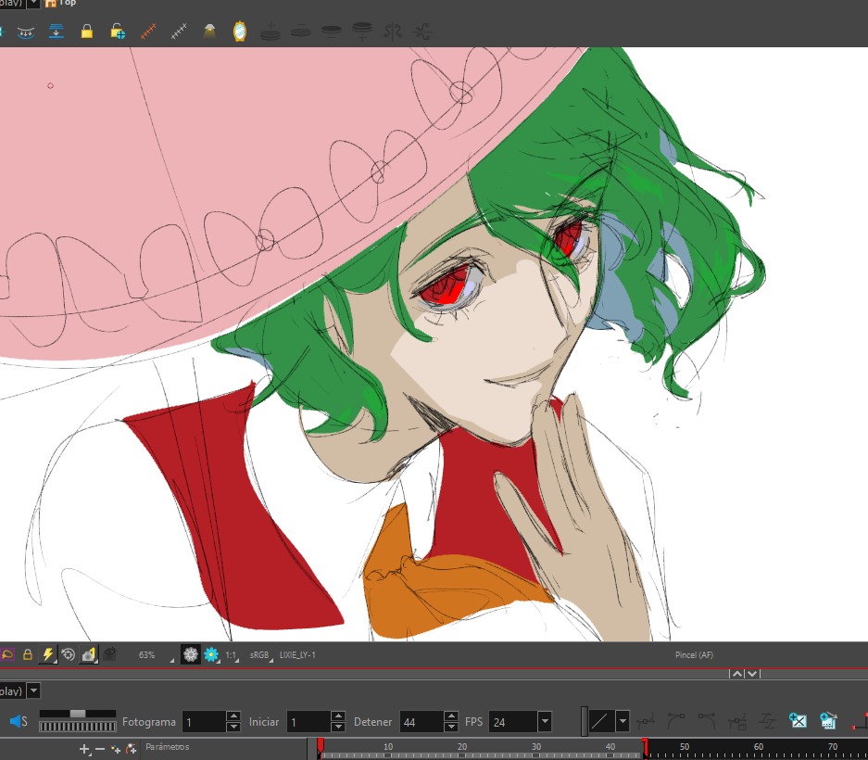Open the FPS dropdown showing 24

click(544, 721)
